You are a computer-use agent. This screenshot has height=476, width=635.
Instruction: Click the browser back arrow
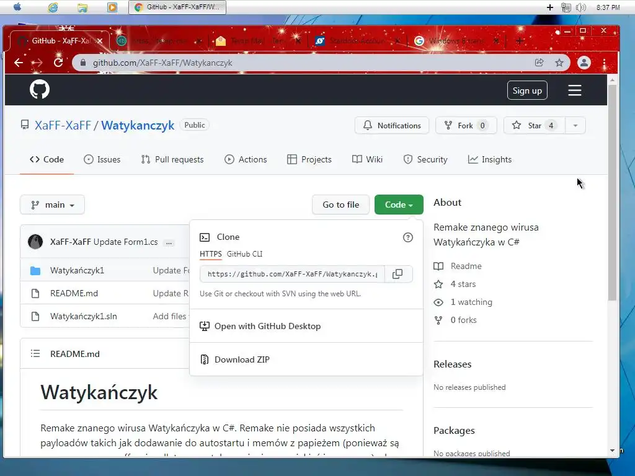tap(19, 63)
